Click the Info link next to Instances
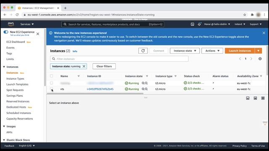The width and height of the screenshot is (269, 151). pos(75,51)
